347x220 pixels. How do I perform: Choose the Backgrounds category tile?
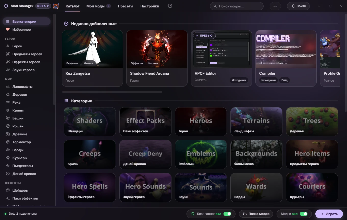(x=256, y=155)
